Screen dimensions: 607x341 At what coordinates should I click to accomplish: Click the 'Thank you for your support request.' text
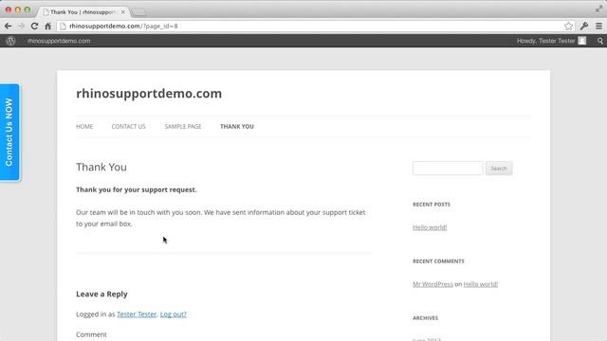coord(137,189)
